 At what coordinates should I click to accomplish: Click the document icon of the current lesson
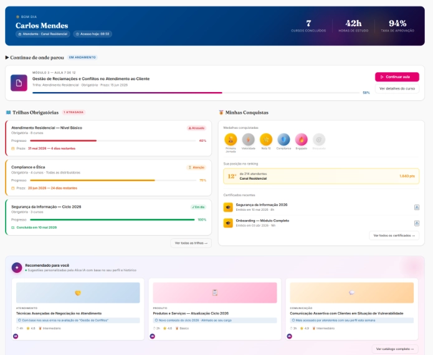click(19, 83)
